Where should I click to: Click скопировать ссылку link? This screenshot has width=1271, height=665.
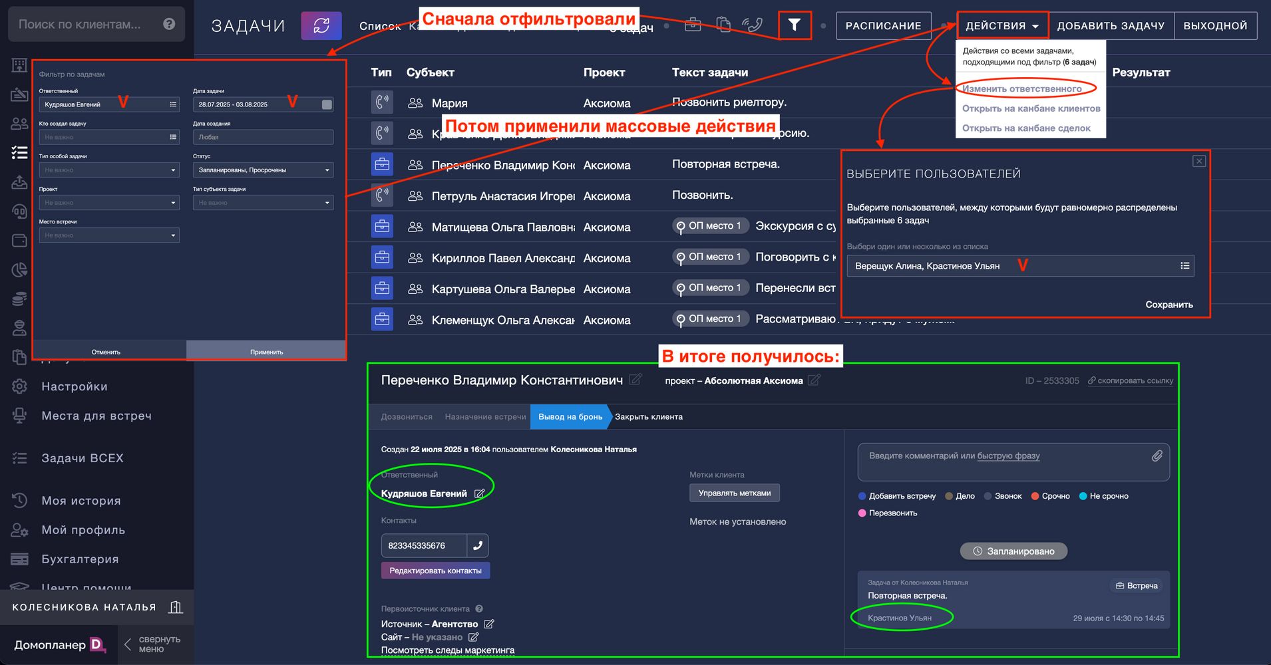tap(1131, 380)
